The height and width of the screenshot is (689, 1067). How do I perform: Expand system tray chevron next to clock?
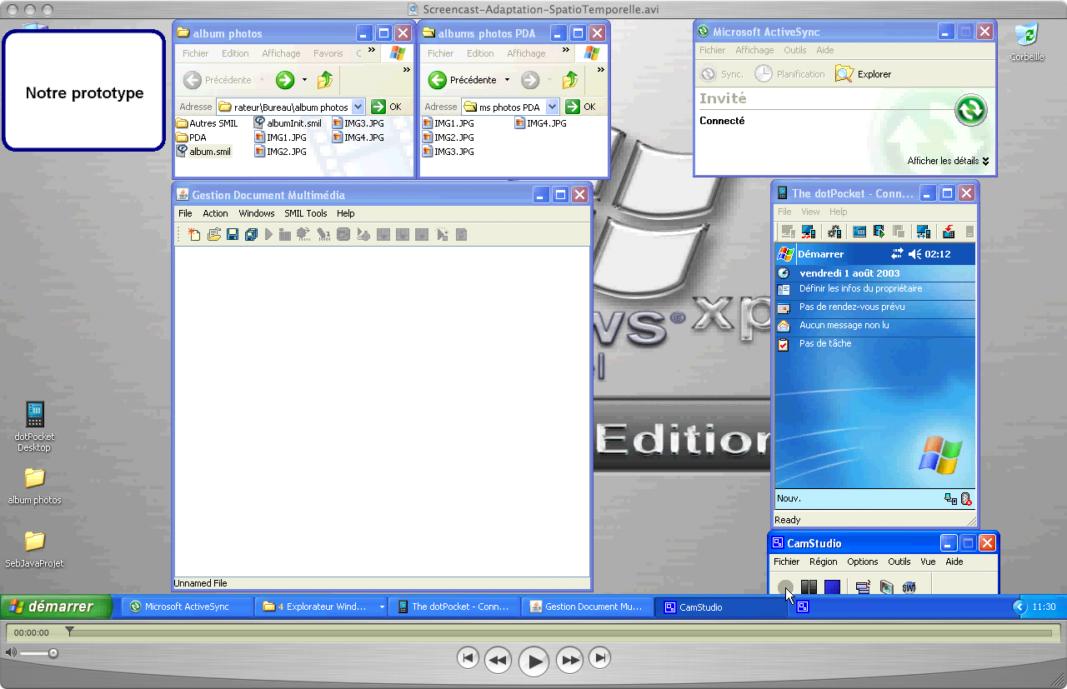pos(1019,607)
